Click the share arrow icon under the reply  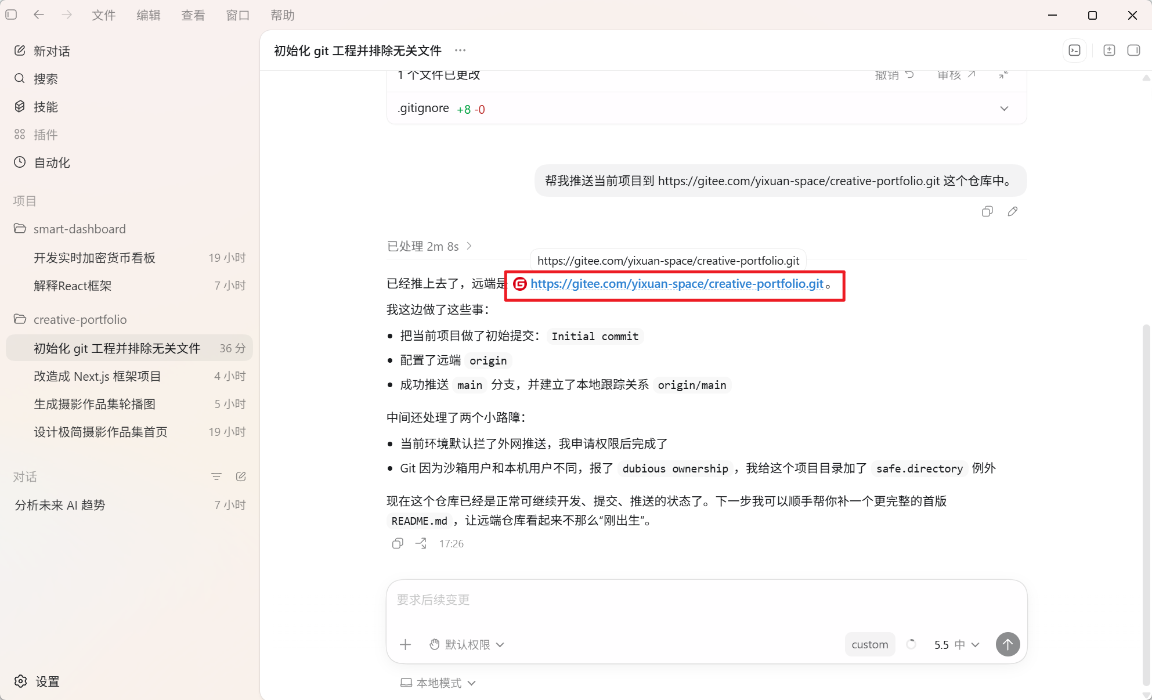click(421, 543)
